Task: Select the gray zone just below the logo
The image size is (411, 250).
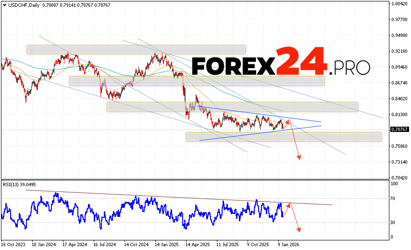Action: click(x=197, y=81)
